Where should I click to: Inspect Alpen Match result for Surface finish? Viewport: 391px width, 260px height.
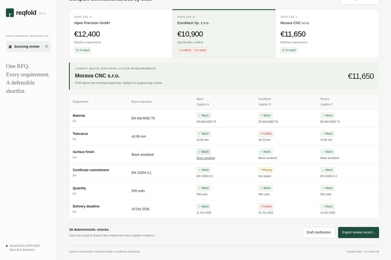[203, 152]
